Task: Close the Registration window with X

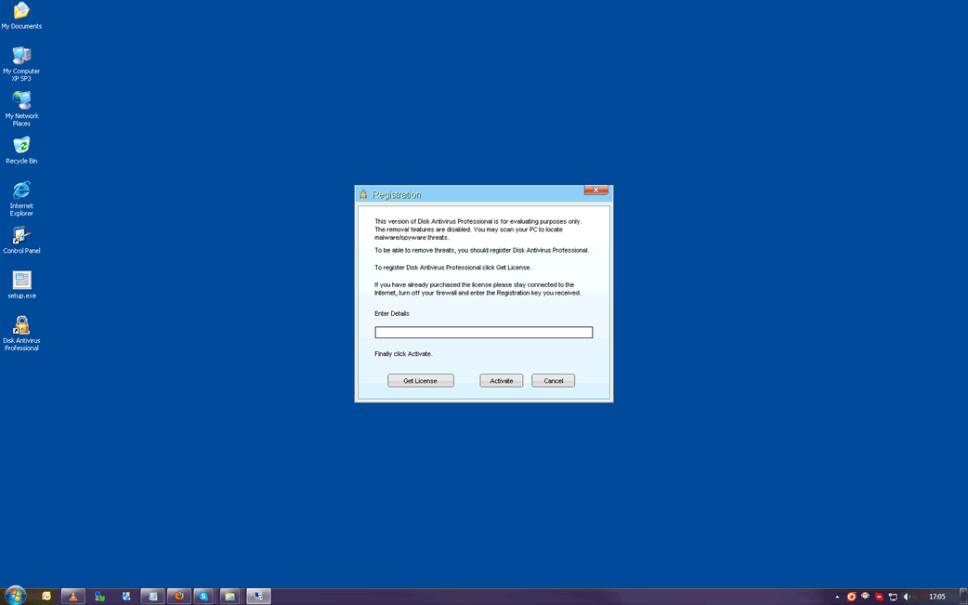Action: pos(595,191)
